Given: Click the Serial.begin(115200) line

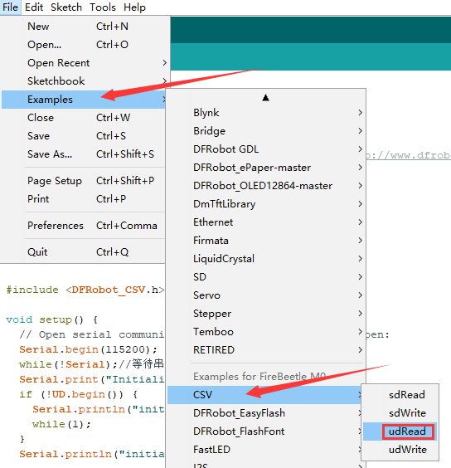Looking at the screenshot, I should pos(88,349).
